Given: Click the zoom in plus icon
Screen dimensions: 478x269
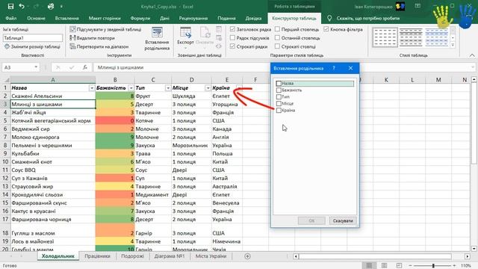Looking at the screenshot, I should (454, 266).
